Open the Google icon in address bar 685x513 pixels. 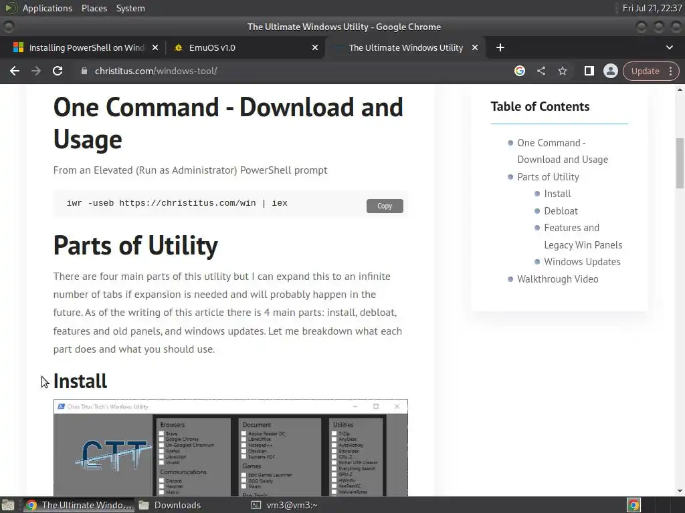[519, 71]
